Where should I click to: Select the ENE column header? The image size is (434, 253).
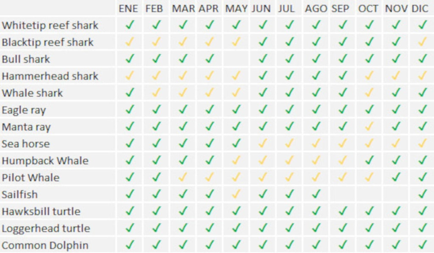pos(128,9)
